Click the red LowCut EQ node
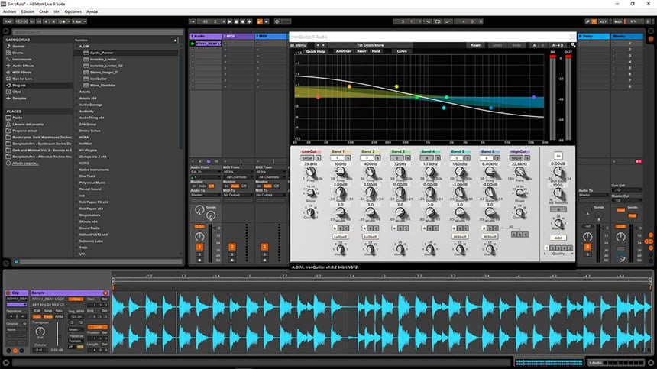The image size is (657, 369). 318,97
